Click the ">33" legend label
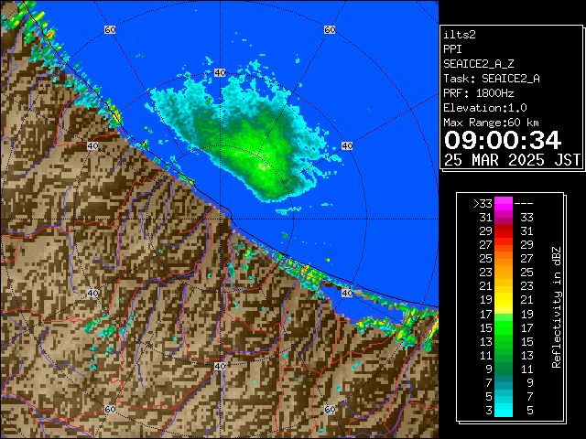586x439 pixels. 483,204
